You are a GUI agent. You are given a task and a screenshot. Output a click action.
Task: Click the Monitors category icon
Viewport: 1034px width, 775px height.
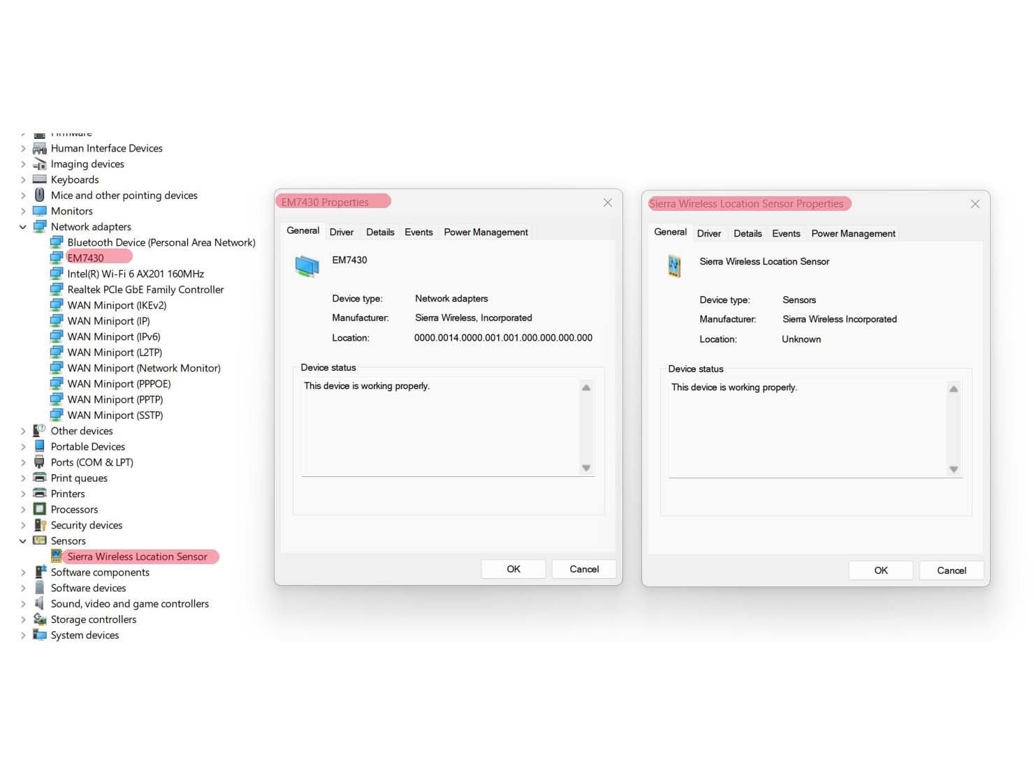click(x=40, y=211)
